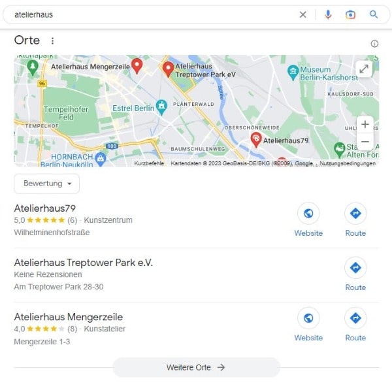Zoom out of the map with the minus button
Viewport: 392px width, 392px height.
pos(365,142)
